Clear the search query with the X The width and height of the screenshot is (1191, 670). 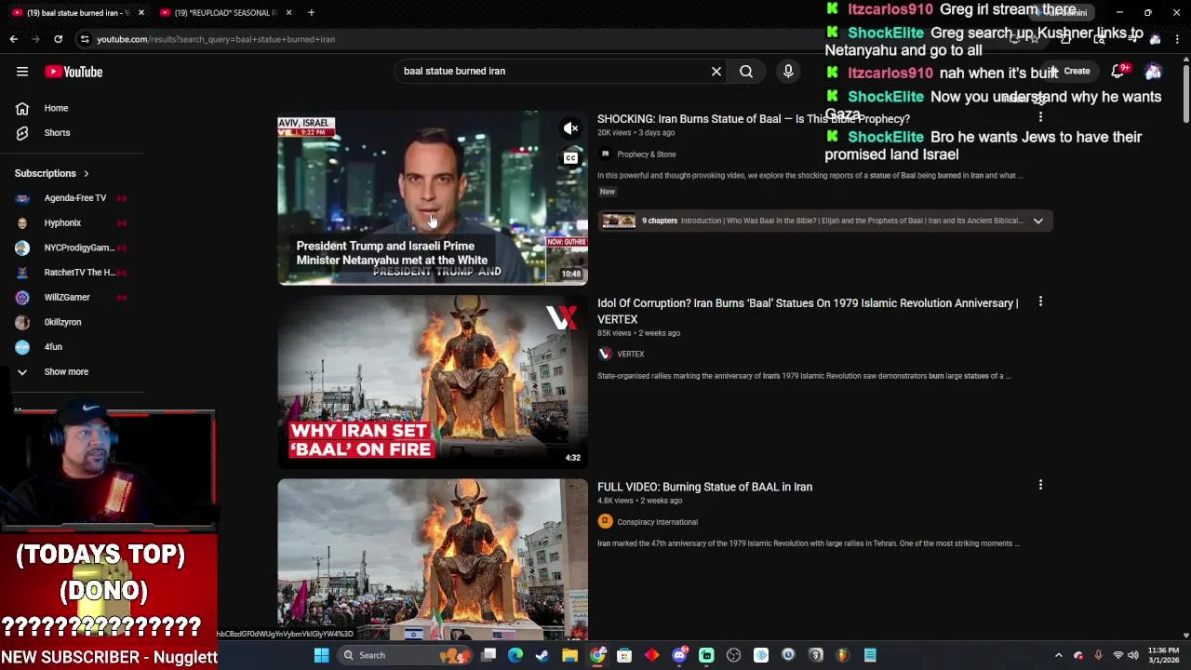(716, 72)
